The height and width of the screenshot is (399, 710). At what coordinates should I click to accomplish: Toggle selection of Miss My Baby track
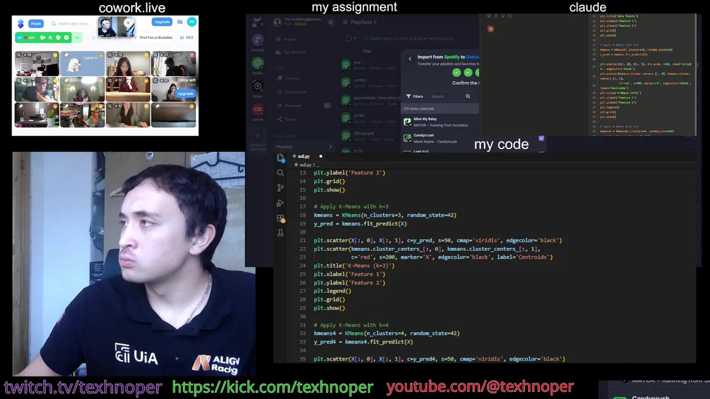click(440, 122)
